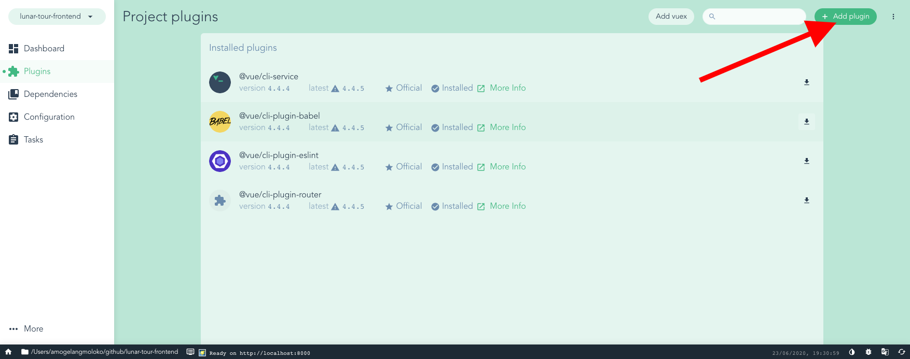Viewport: 910px width, 359px height.
Task: Expand the More sidebar menu
Action: (26, 329)
